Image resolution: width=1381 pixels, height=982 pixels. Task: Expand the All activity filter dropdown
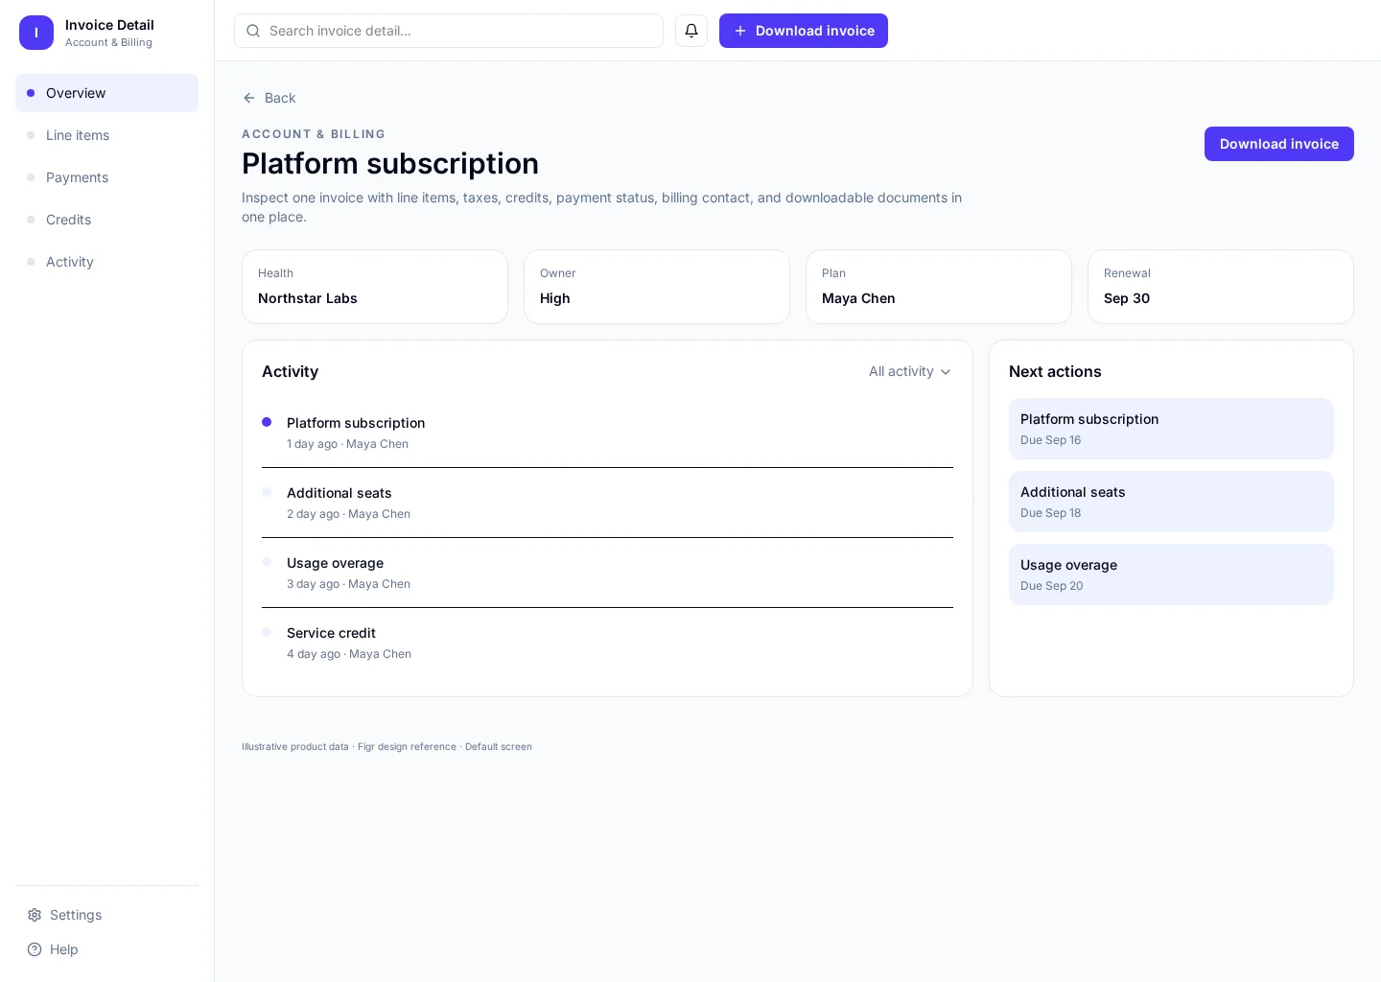pyautogui.click(x=910, y=371)
